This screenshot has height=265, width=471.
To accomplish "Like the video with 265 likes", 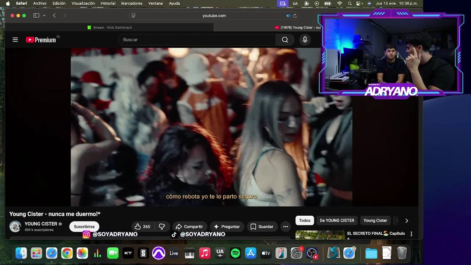I will 142,227.
